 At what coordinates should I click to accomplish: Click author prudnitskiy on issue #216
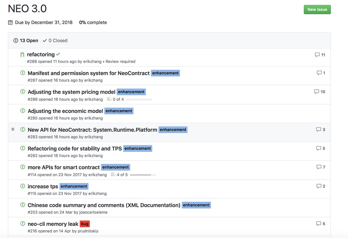pos(88,231)
